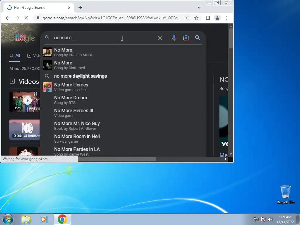View site info via the lock icon
The height and width of the screenshot is (225, 300).
pos(38,18)
